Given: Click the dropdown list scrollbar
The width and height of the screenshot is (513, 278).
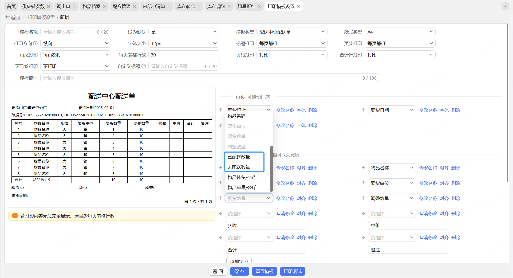Looking at the screenshot, I should [272, 169].
